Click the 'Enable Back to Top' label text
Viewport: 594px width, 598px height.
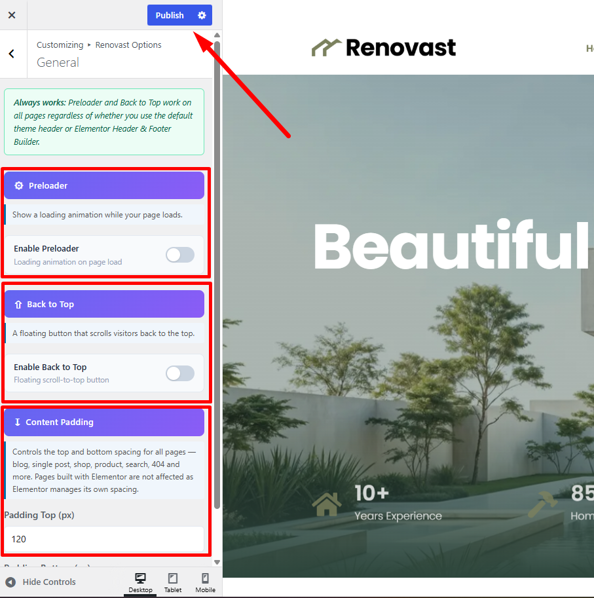tap(50, 367)
